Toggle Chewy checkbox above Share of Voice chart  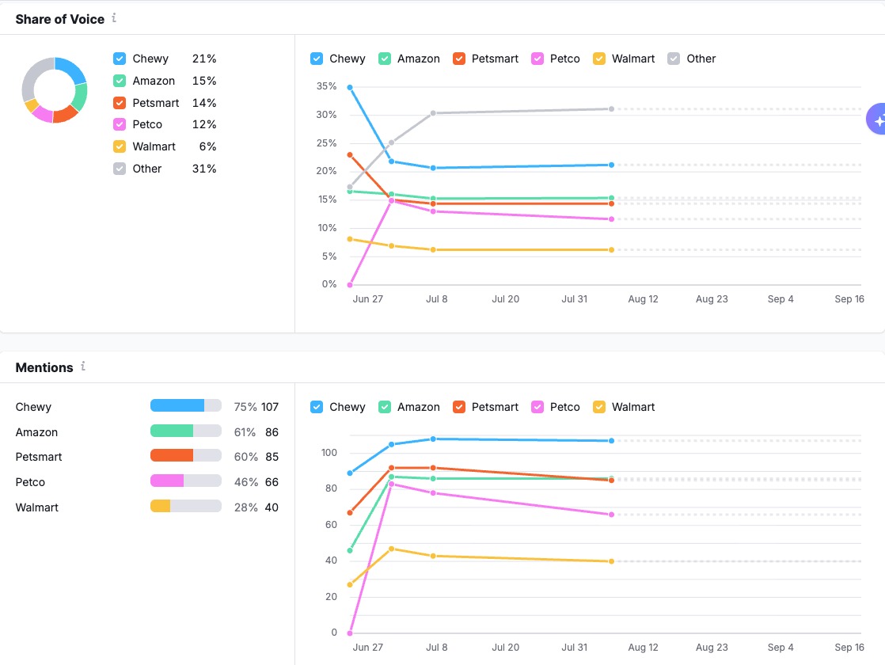[317, 59]
